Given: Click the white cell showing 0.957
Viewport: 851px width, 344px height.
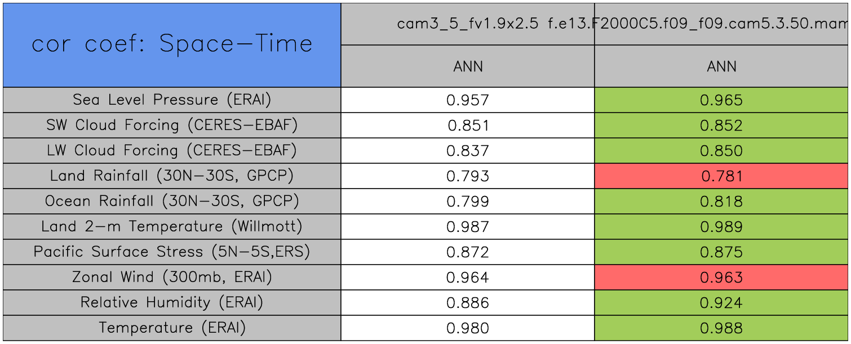Looking at the screenshot, I should click(468, 100).
